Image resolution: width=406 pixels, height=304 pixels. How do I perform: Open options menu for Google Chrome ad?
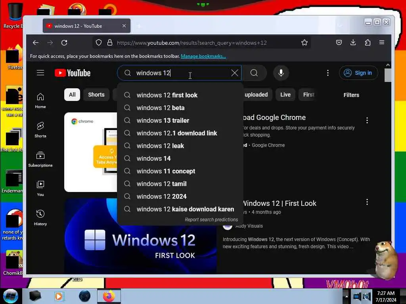367,120
